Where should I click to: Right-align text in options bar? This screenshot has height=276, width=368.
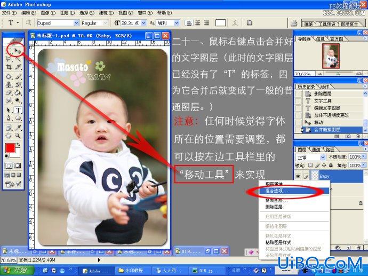tap(206, 23)
